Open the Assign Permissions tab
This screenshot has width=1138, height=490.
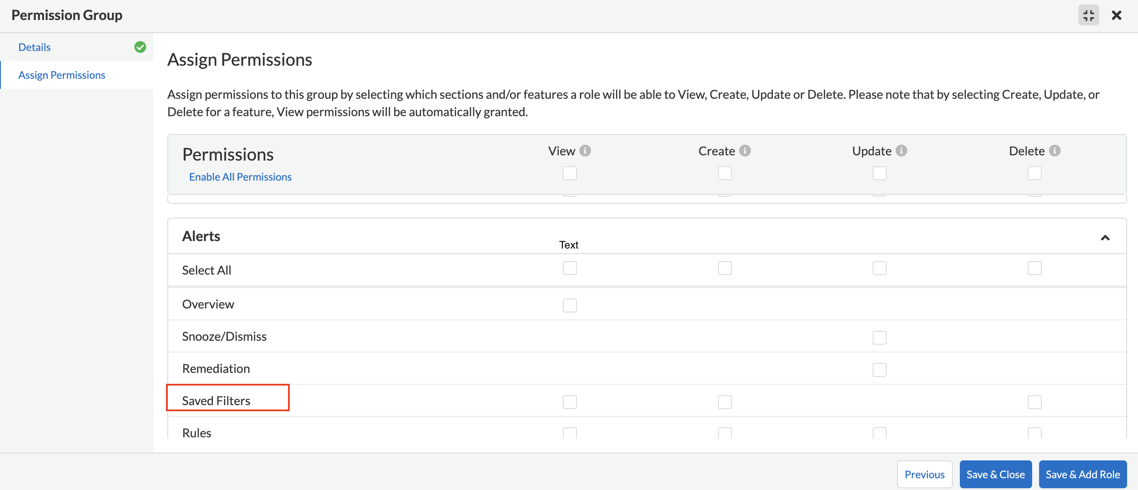click(62, 74)
